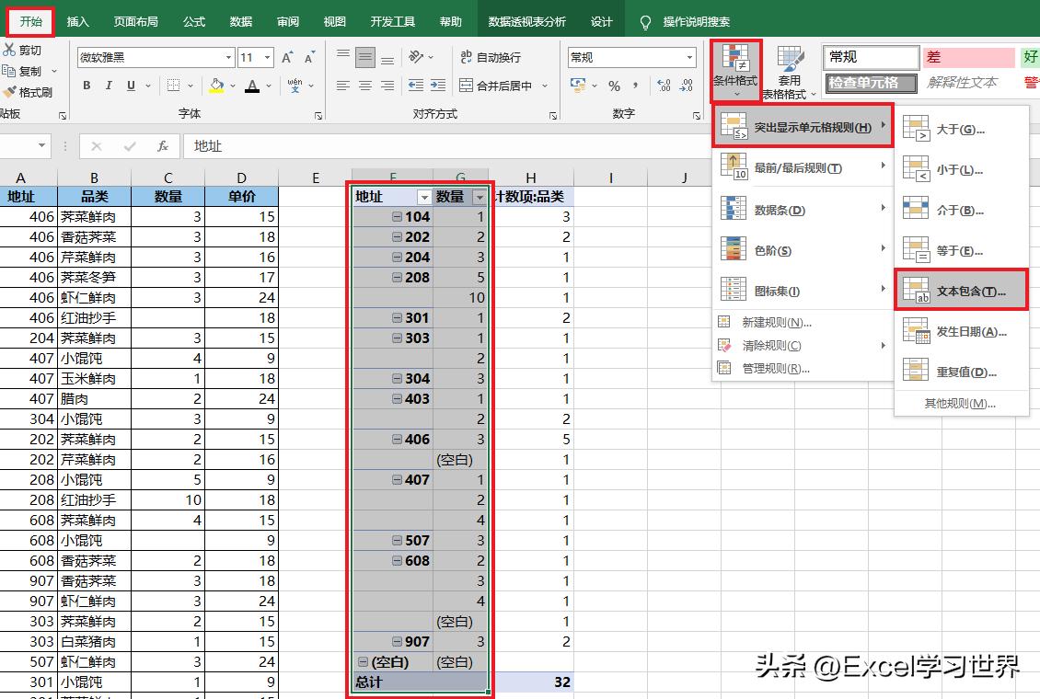Select the Format Painter (格式刷) tool
Viewport: 1040px width, 699px height.
coord(8,91)
